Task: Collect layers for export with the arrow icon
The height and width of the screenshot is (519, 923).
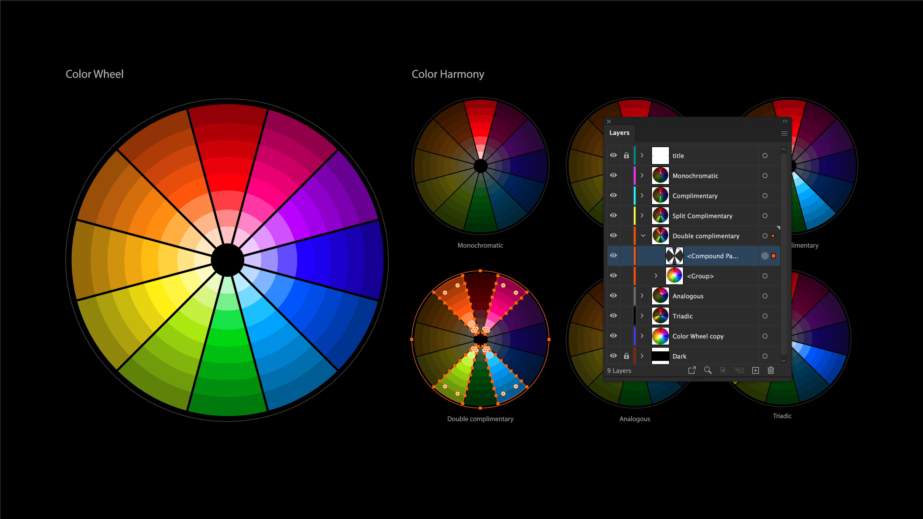Action: 692,370
